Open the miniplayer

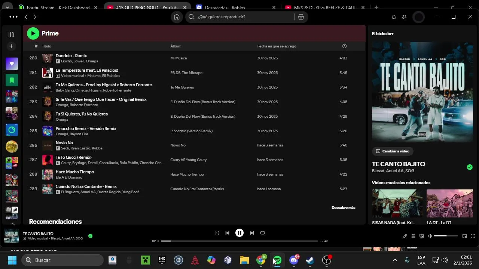[464, 236]
